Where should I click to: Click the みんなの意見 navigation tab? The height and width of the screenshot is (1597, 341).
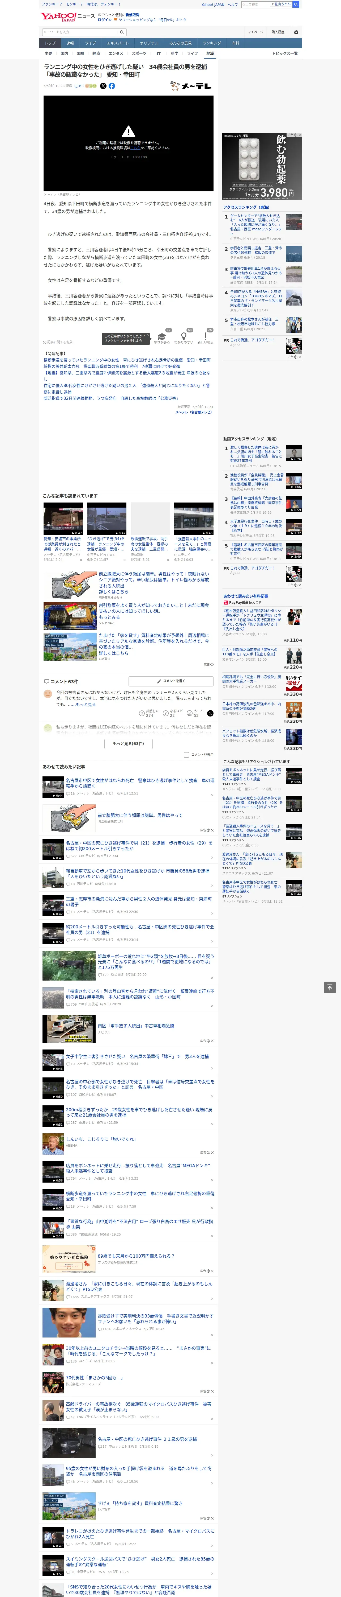[x=180, y=43]
